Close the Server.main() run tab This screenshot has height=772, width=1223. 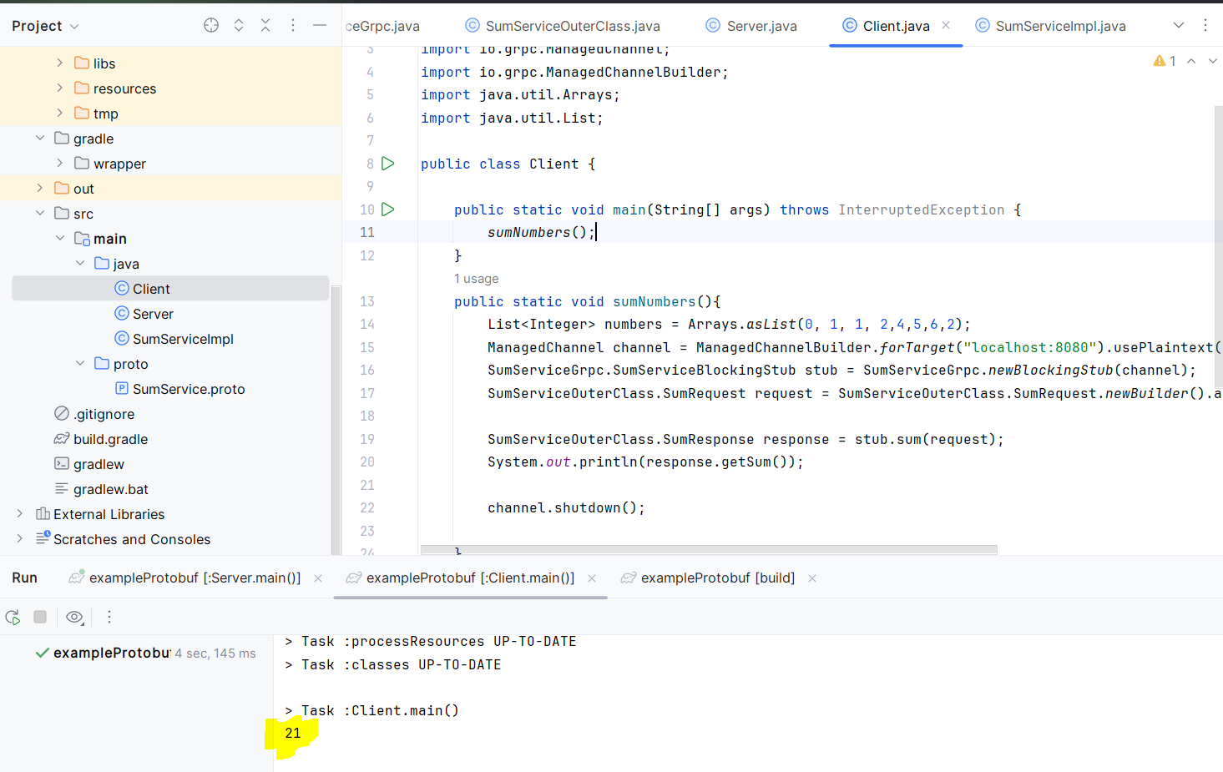pos(318,578)
